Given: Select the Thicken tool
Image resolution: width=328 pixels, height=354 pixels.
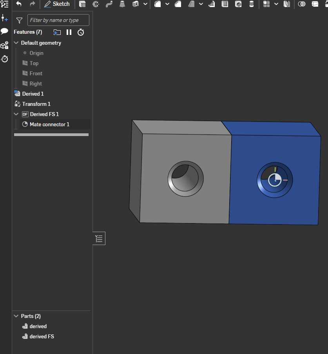Looking at the screenshot, I should click(x=136, y=4).
